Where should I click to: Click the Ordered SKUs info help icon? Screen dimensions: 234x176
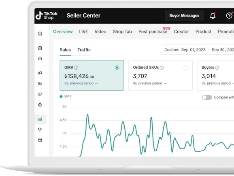[162, 68]
